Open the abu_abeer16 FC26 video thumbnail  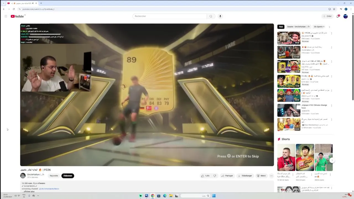(x=289, y=38)
